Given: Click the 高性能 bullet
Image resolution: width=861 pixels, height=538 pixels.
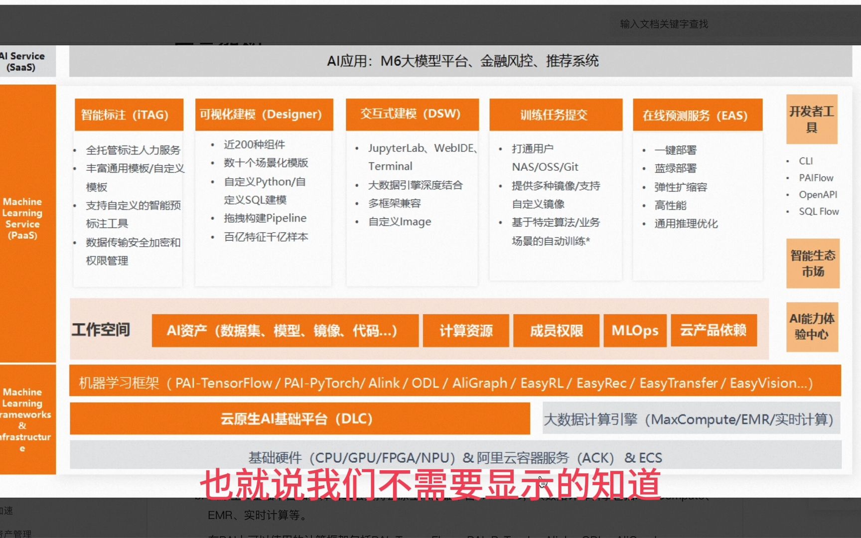Looking at the screenshot, I should tap(670, 205).
